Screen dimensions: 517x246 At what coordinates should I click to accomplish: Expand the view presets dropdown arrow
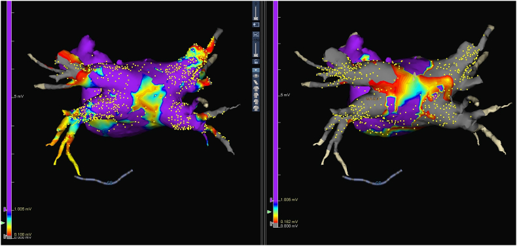tap(256, 70)
